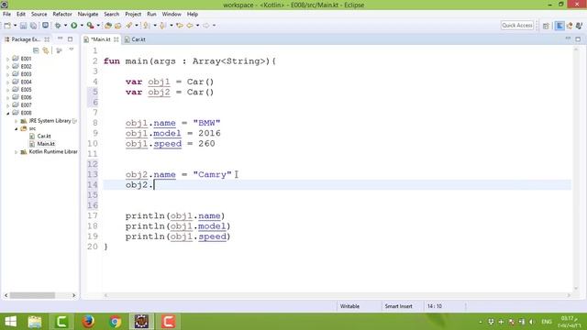Image resolution: width=587 pixels, height=330 pixels.
Task: Click the New Java Package icon
Action: (108, 26)
